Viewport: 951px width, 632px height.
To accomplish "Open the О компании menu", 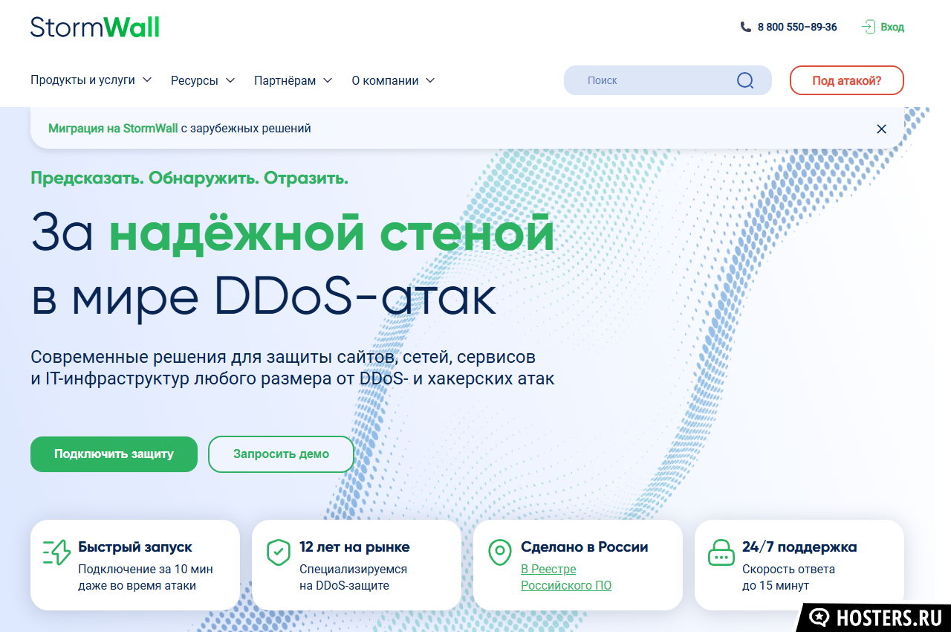I will point(394,80).
